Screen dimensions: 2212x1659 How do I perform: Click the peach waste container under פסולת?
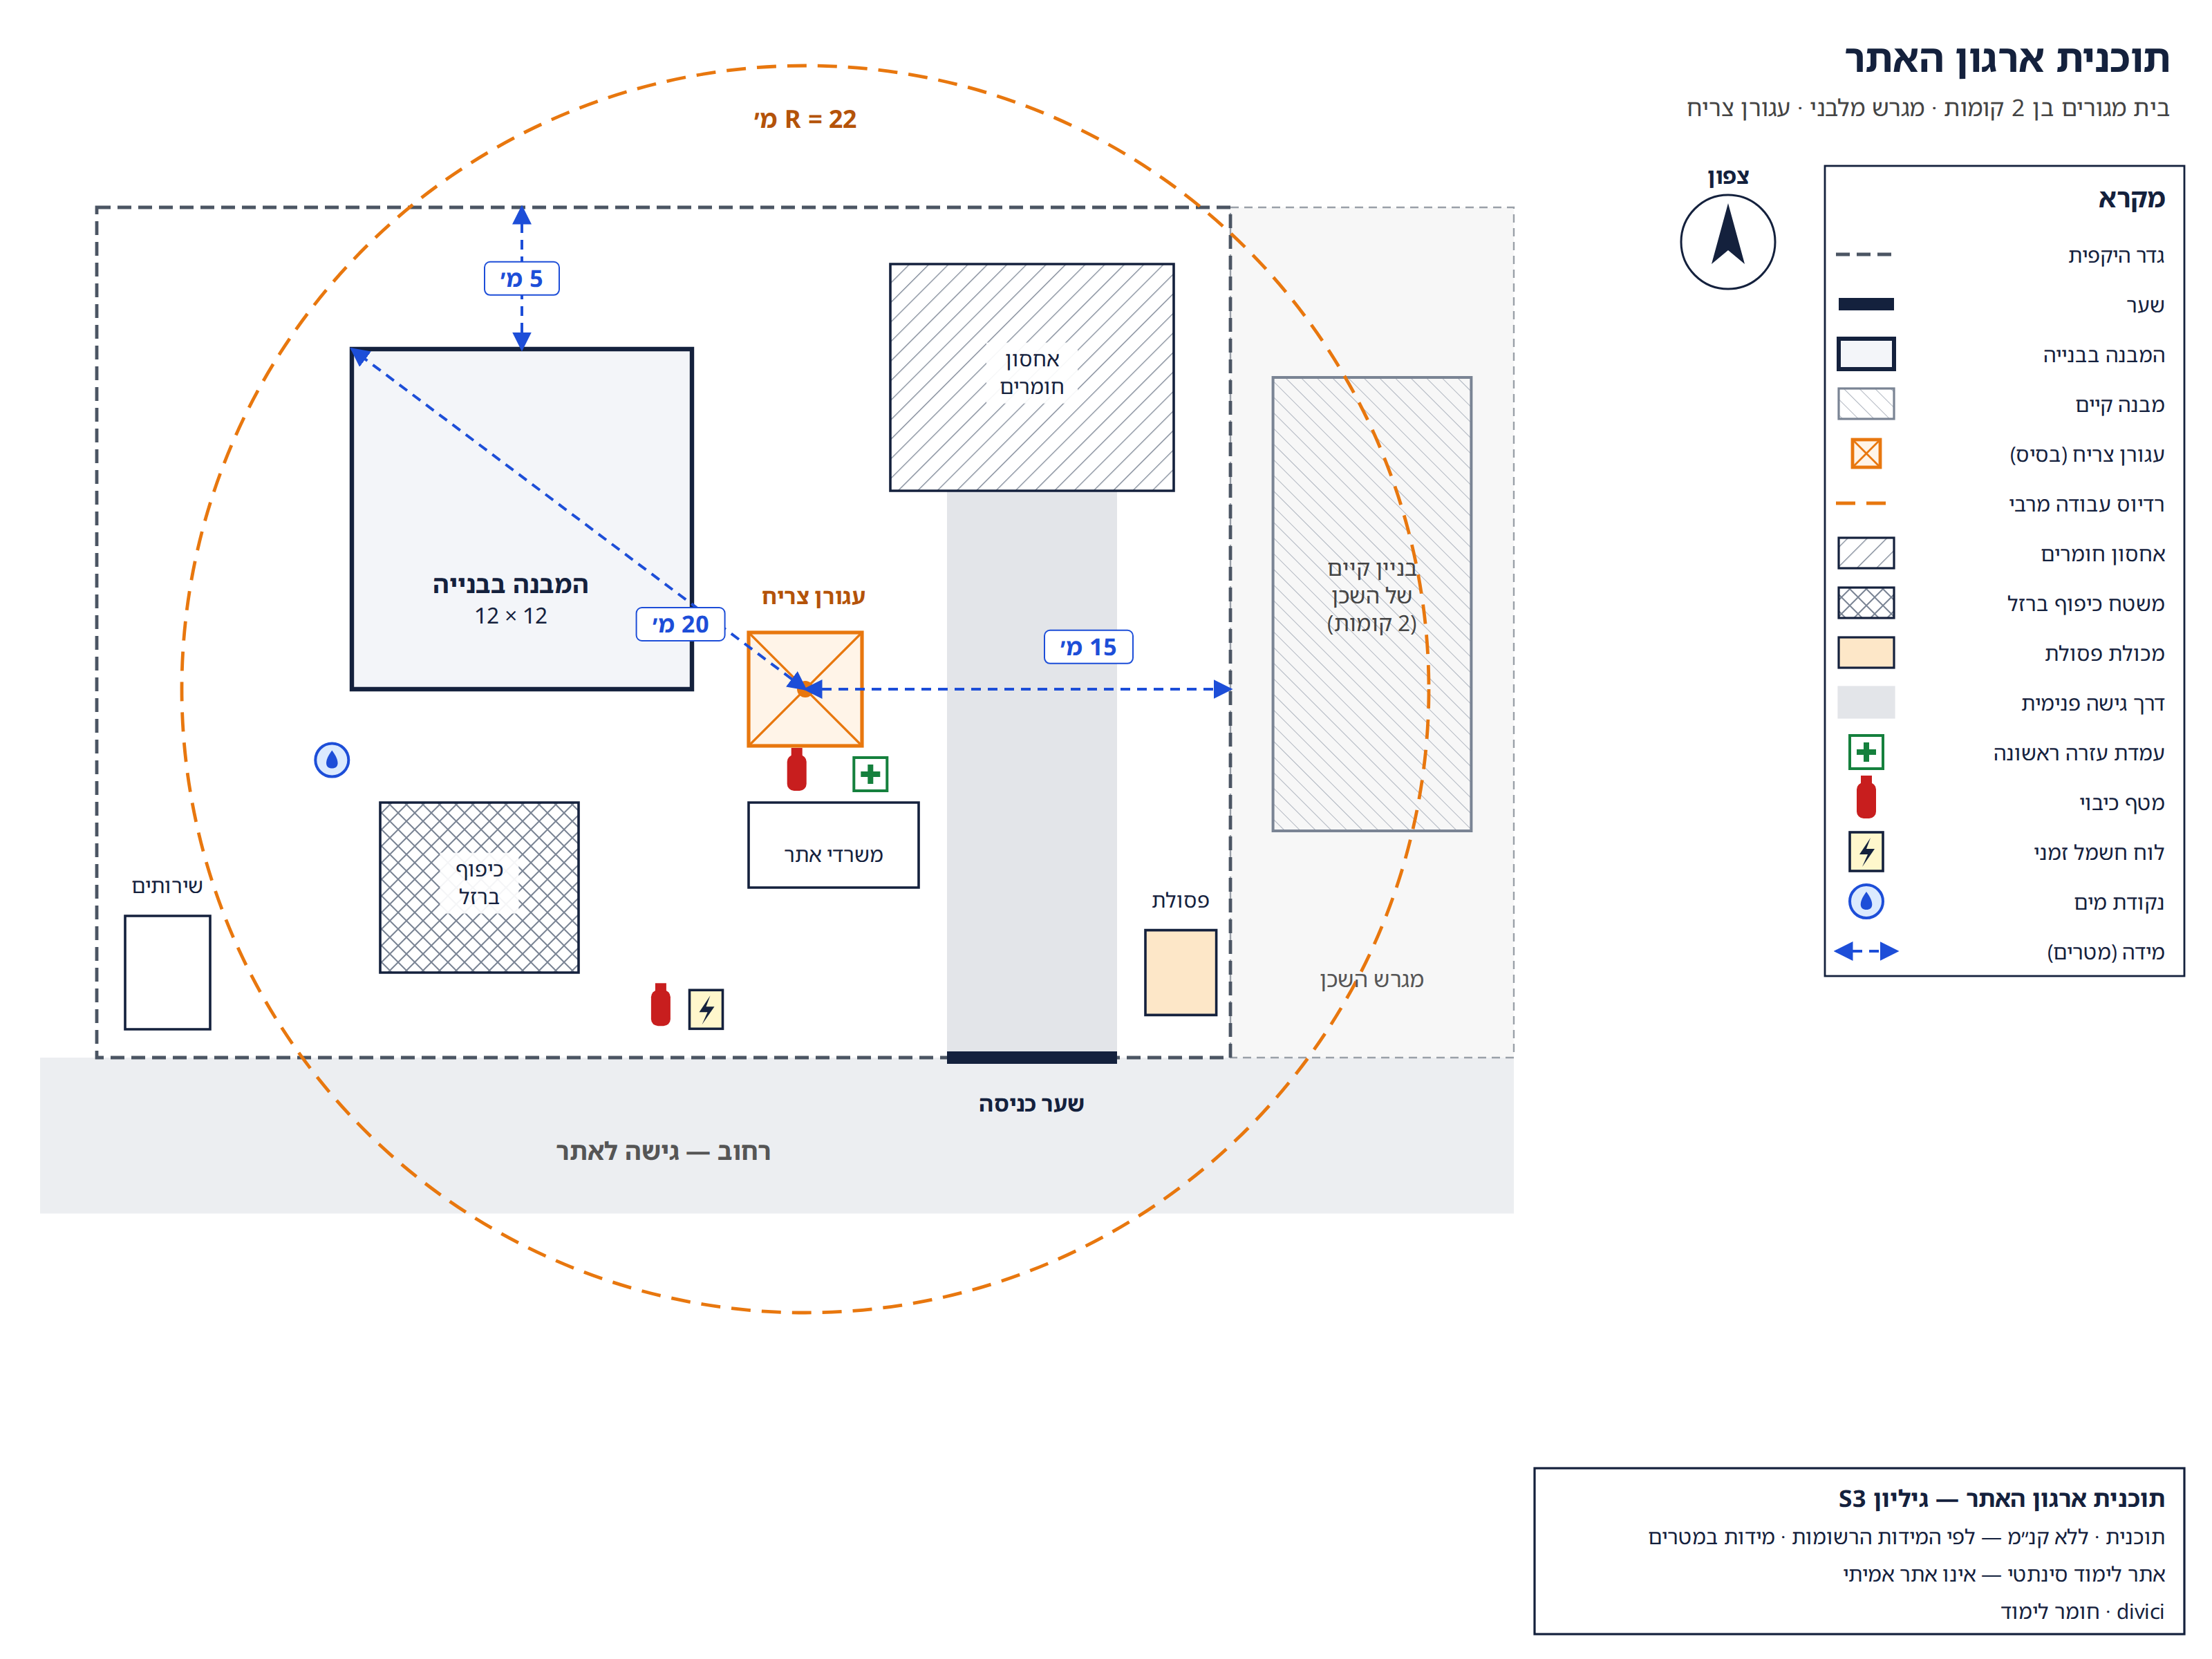click(1180, 972)
